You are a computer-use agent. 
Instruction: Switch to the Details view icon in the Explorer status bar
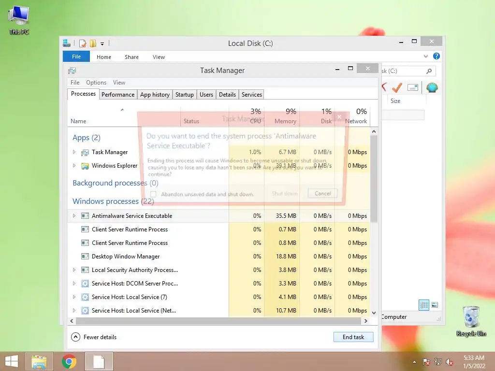pyautogui.click(x=424, y=305)
